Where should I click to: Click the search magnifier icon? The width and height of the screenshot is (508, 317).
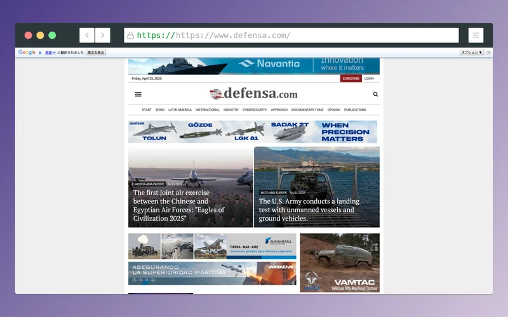375,94
